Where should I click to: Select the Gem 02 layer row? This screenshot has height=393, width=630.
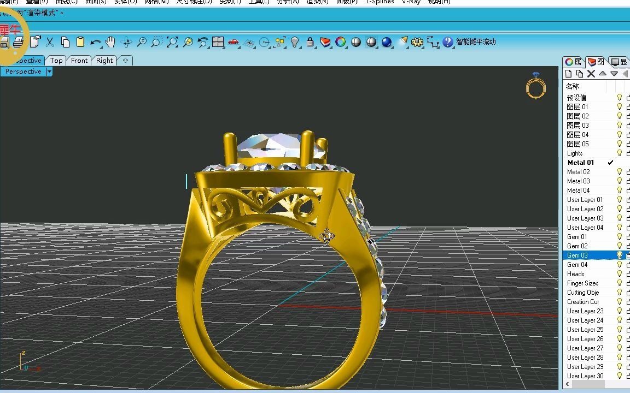pos(596,246)
